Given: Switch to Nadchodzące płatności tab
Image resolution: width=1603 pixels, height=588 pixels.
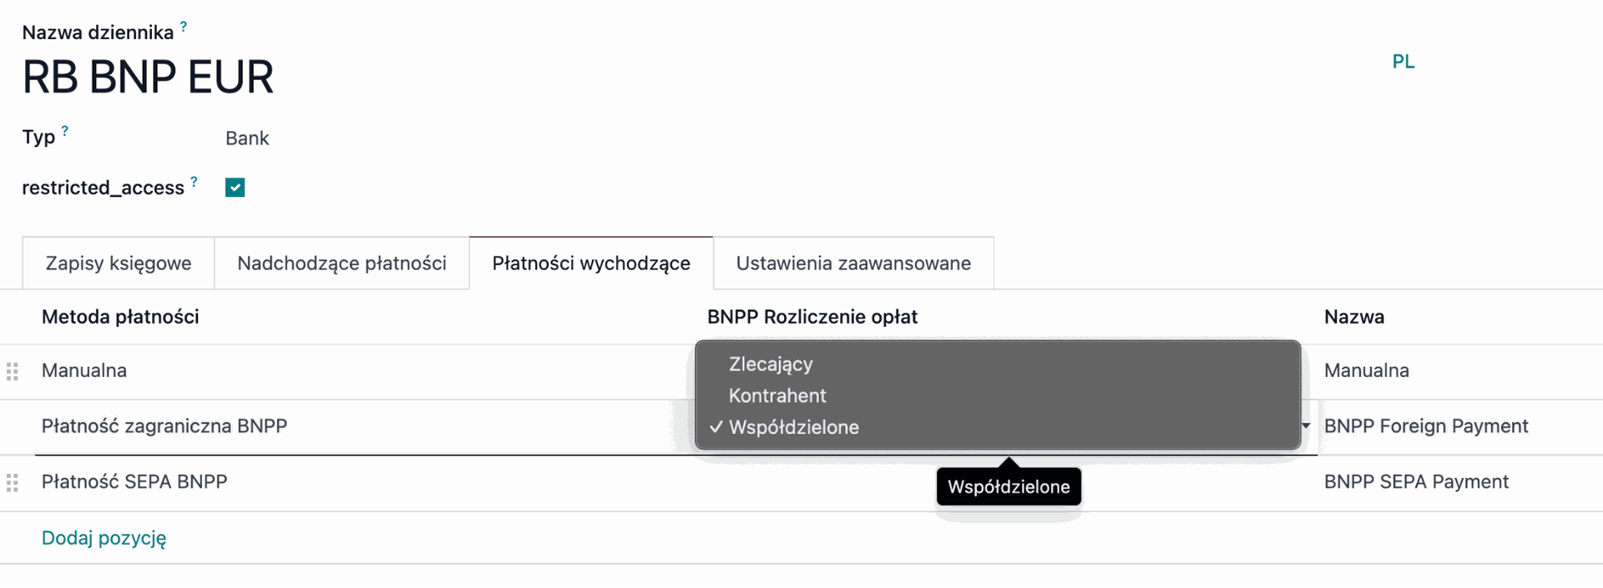Looking at the screenshot, I should pyautogui.click(x=341, y=264).
